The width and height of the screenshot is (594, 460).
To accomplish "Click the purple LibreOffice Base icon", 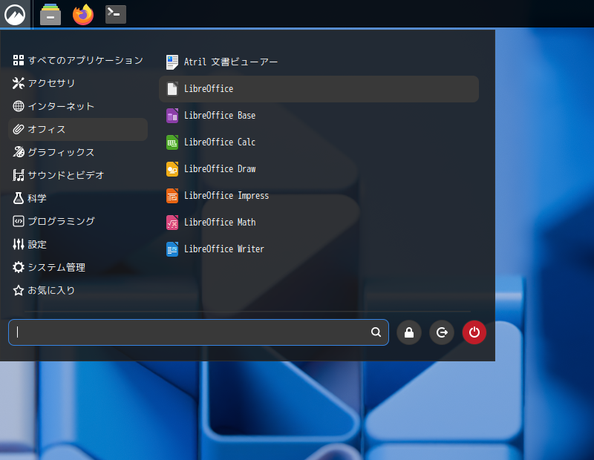I will [172, 116].
